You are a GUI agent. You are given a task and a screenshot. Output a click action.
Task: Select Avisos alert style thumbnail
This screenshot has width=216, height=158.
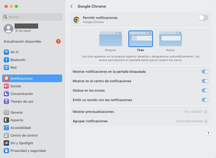(x=170, y=39)
